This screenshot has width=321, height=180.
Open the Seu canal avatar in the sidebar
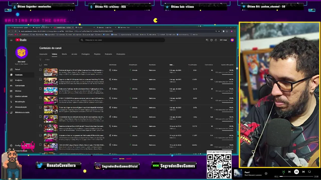pyautogui.click(x=21, y=52)
